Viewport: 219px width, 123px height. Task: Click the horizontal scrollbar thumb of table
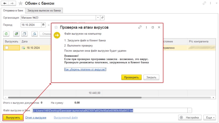point(75,98)
